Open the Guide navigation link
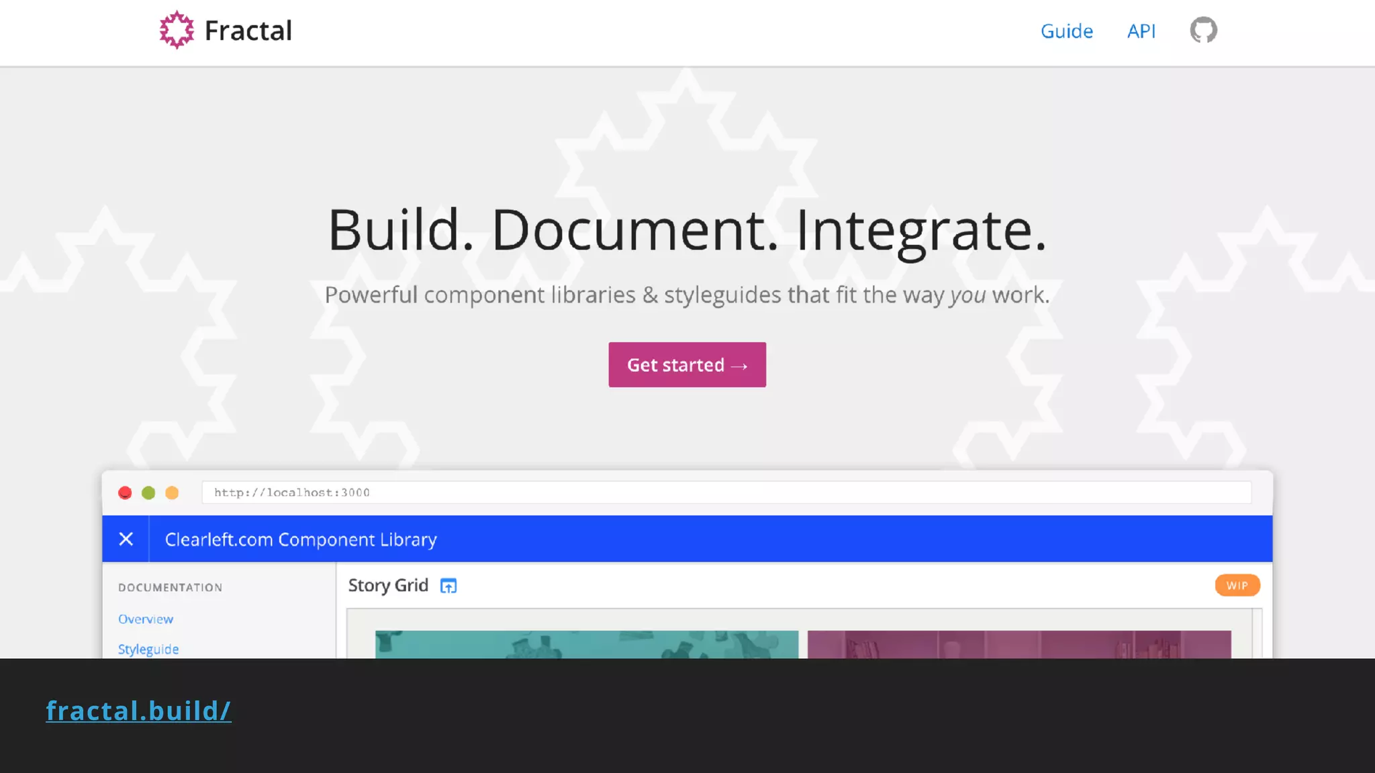 click(1066, 31)
